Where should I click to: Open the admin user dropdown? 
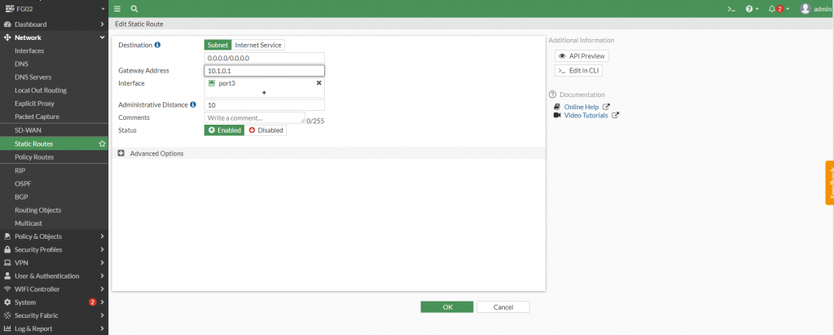(816, 8)
